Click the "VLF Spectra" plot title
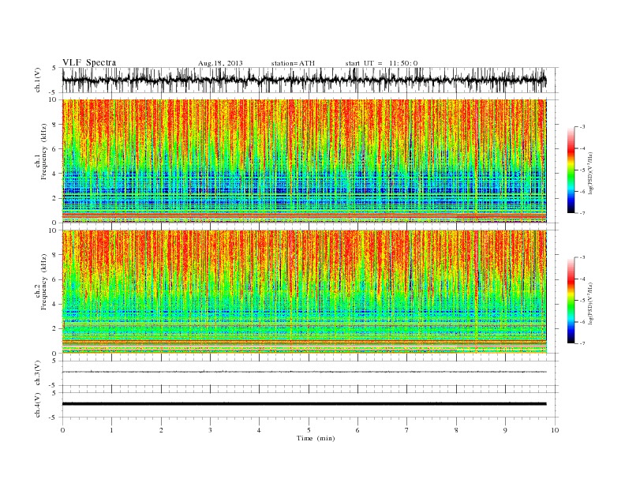Screen dimensions: 625x483 (x=89, y=62)
